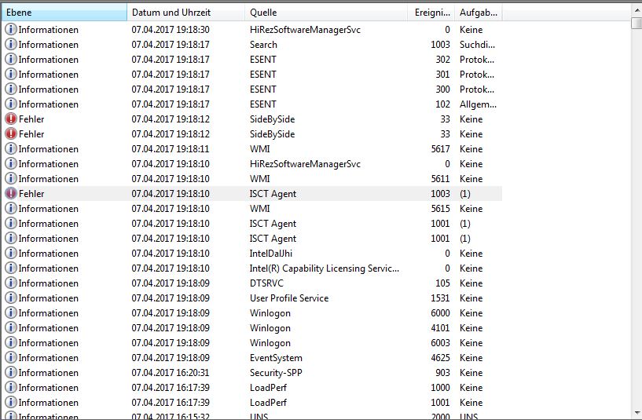Image resolution: width=642 pixels, height=420 pixels.
Task: Click the info icon of LoadPerf event 1000
Action: pyautogui.click(x=11, y=387)
